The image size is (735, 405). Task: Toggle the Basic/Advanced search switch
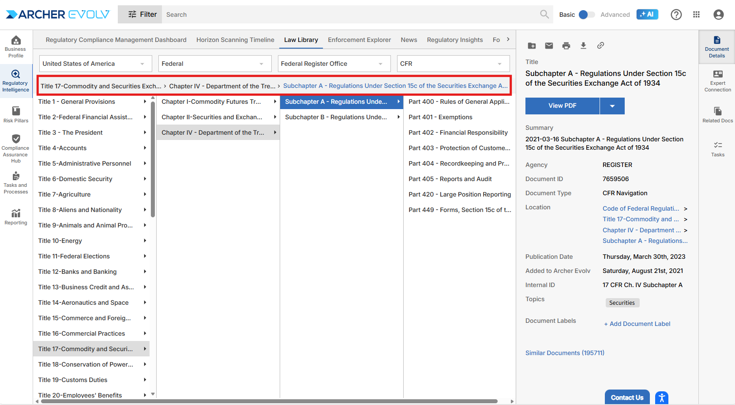(586, 15)
